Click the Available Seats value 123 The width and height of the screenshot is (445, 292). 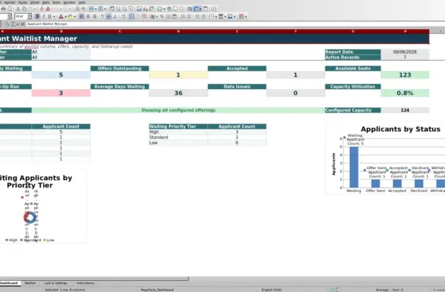[x=405, y=75]
